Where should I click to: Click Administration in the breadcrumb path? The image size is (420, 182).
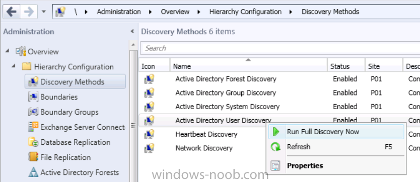click(119, 12)
